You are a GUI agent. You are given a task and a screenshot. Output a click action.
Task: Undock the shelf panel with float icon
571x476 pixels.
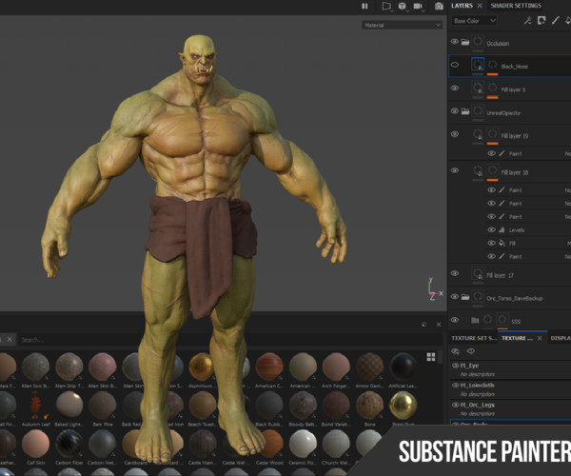423,324
